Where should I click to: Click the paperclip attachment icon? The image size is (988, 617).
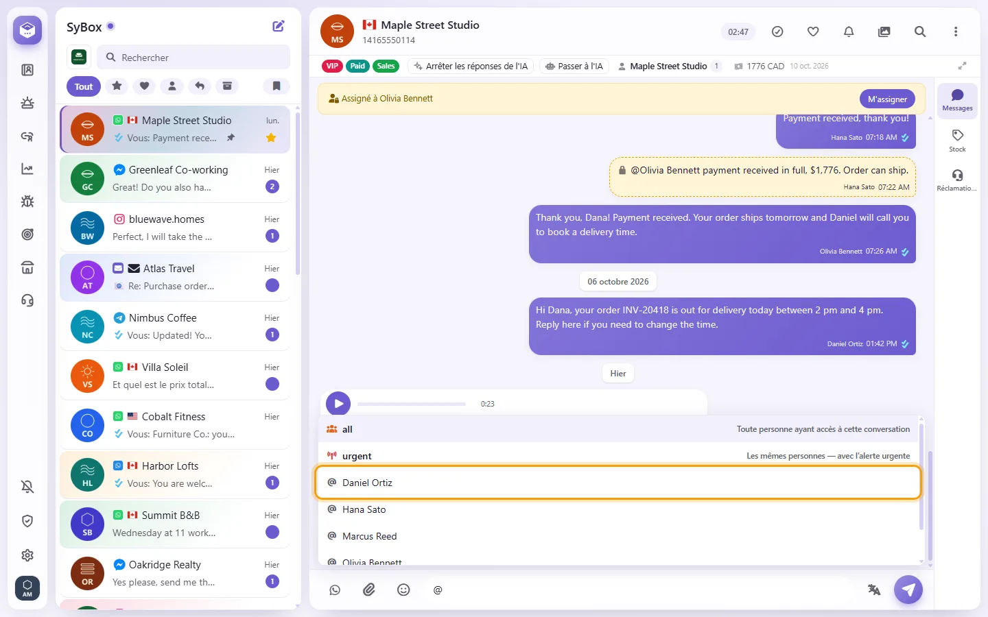pos(369,590)
